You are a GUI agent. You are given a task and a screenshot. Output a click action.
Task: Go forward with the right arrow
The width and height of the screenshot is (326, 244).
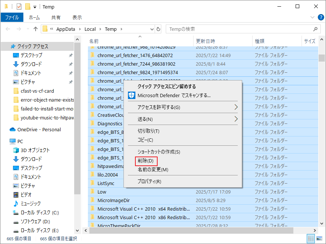coord(19,29)
